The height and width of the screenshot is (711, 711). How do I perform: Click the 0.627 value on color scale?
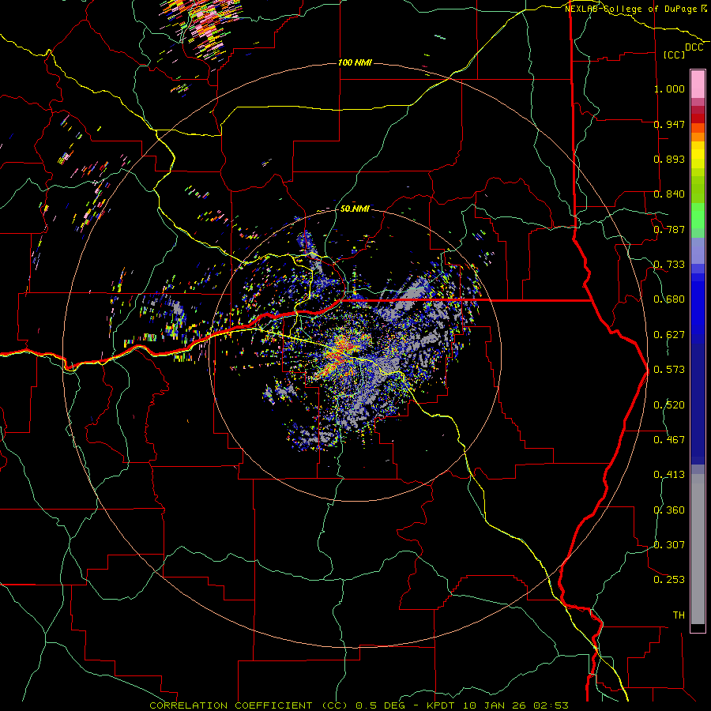(669, 335)
